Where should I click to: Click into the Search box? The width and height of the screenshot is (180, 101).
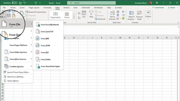click(91, 3)
